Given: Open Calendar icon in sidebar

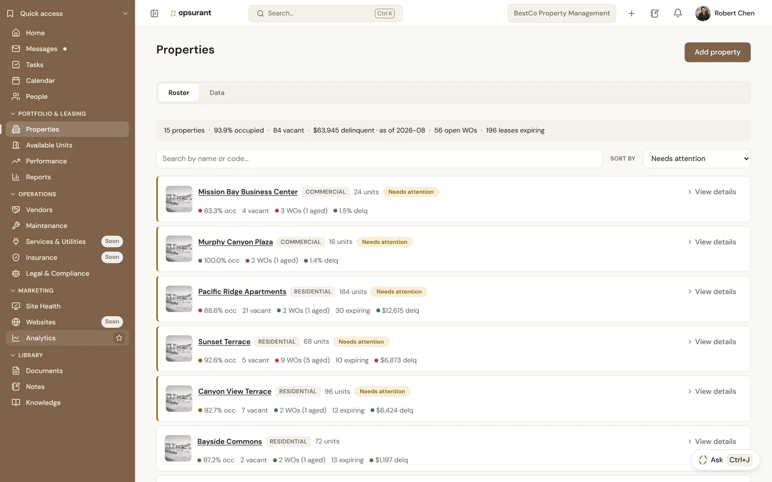Looking at the screenshot, I should point(16,80).
